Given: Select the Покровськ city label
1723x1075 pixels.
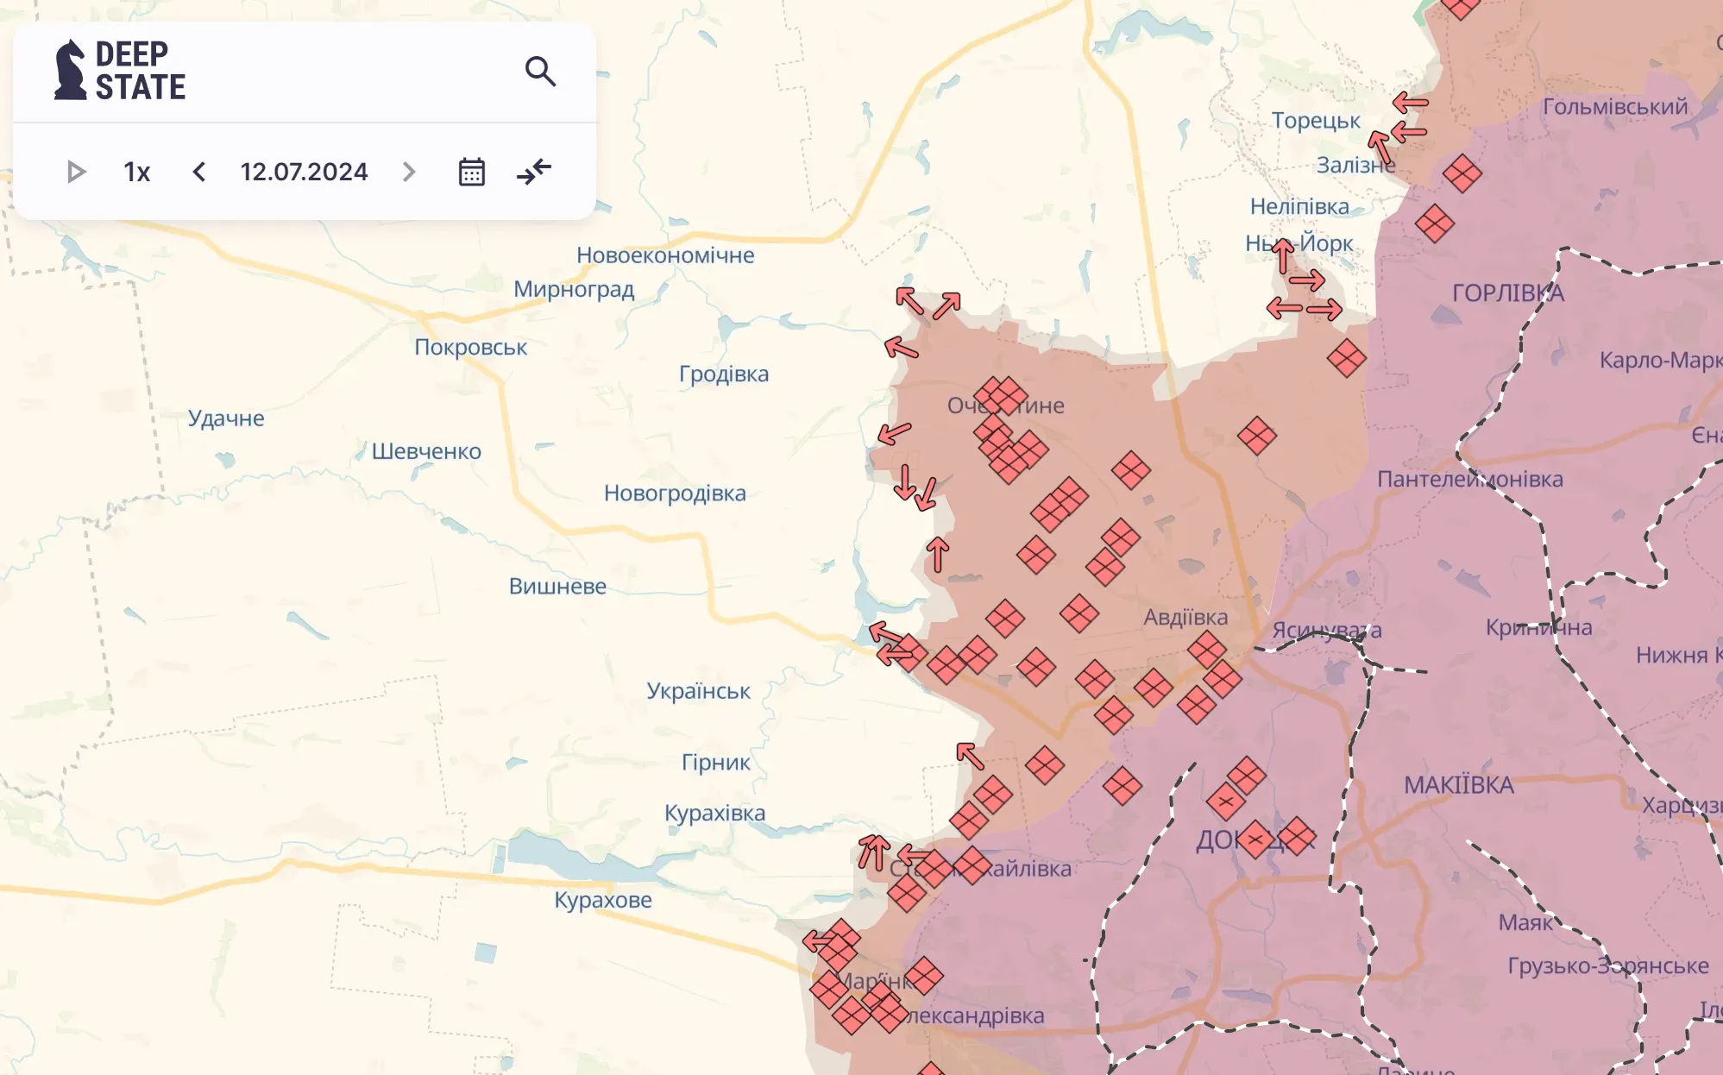Looking at the screenshot, I should (470, 347).
